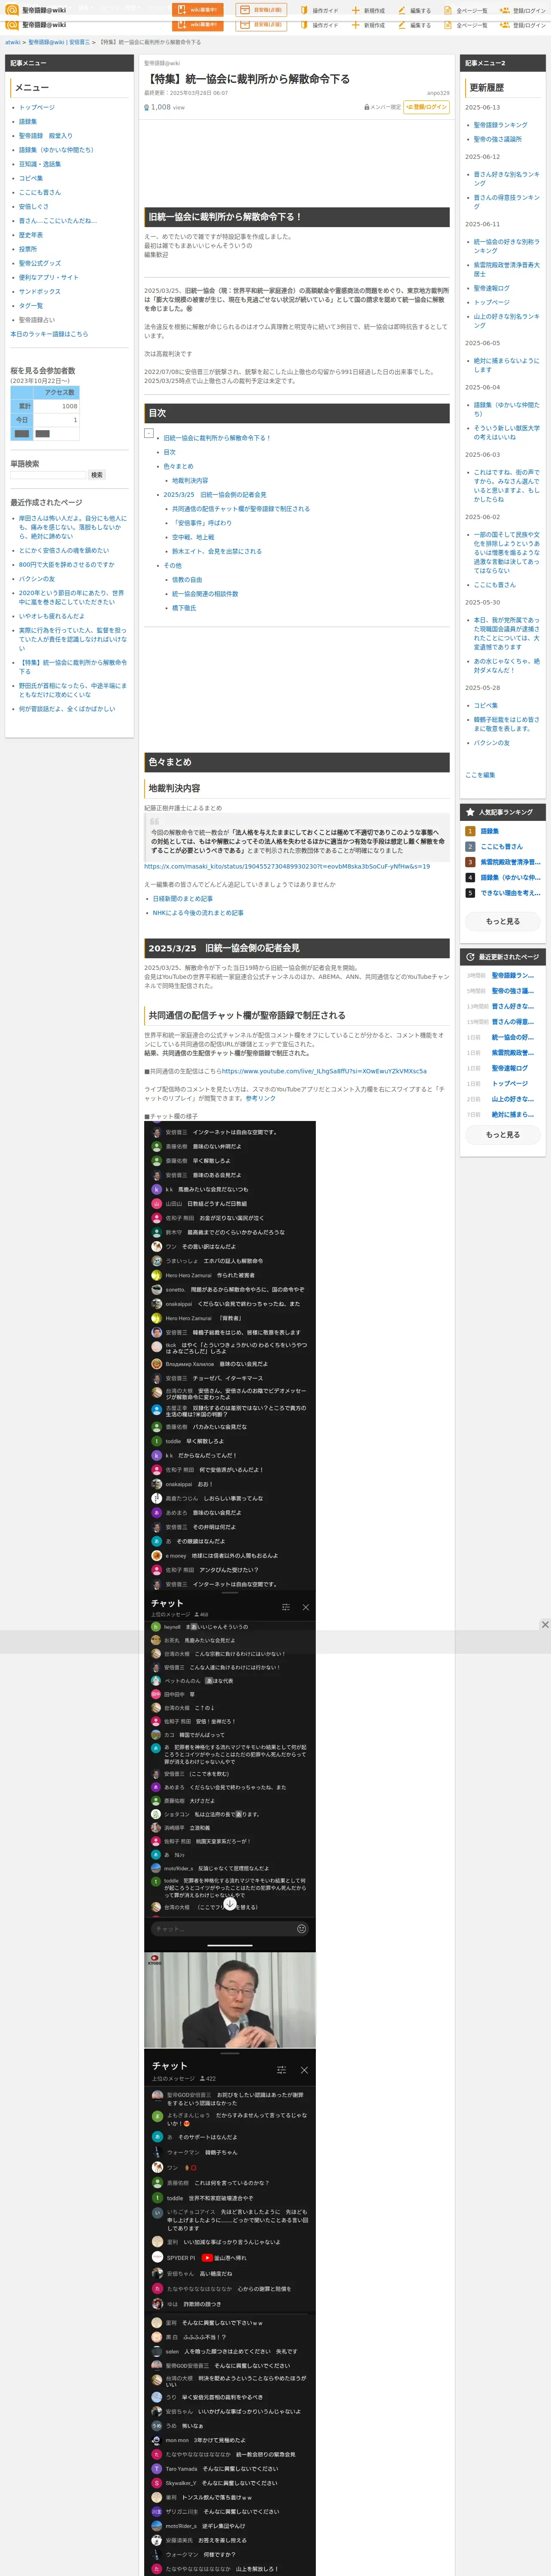Open chat filter settings in second チャット panel
Image resolution: width=551 pixels, height=2576 pixels.
pos(281,2070)
